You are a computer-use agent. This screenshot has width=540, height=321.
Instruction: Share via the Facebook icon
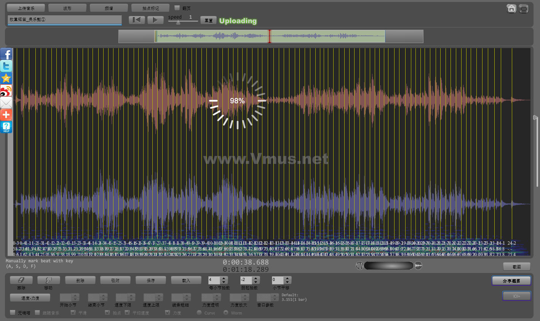(x=6, y=54)
